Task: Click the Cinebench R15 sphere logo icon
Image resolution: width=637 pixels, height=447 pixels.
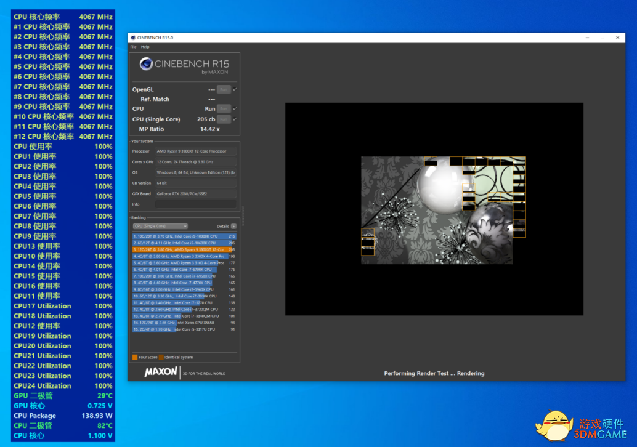Action: point(146,64)
